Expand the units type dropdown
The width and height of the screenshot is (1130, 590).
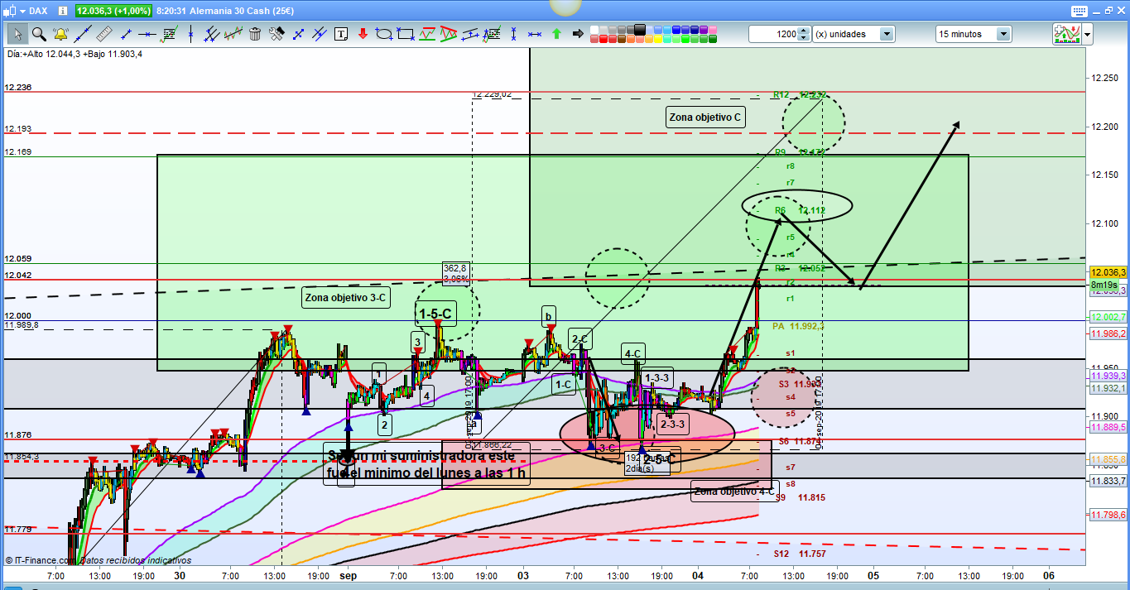[887, 34]
